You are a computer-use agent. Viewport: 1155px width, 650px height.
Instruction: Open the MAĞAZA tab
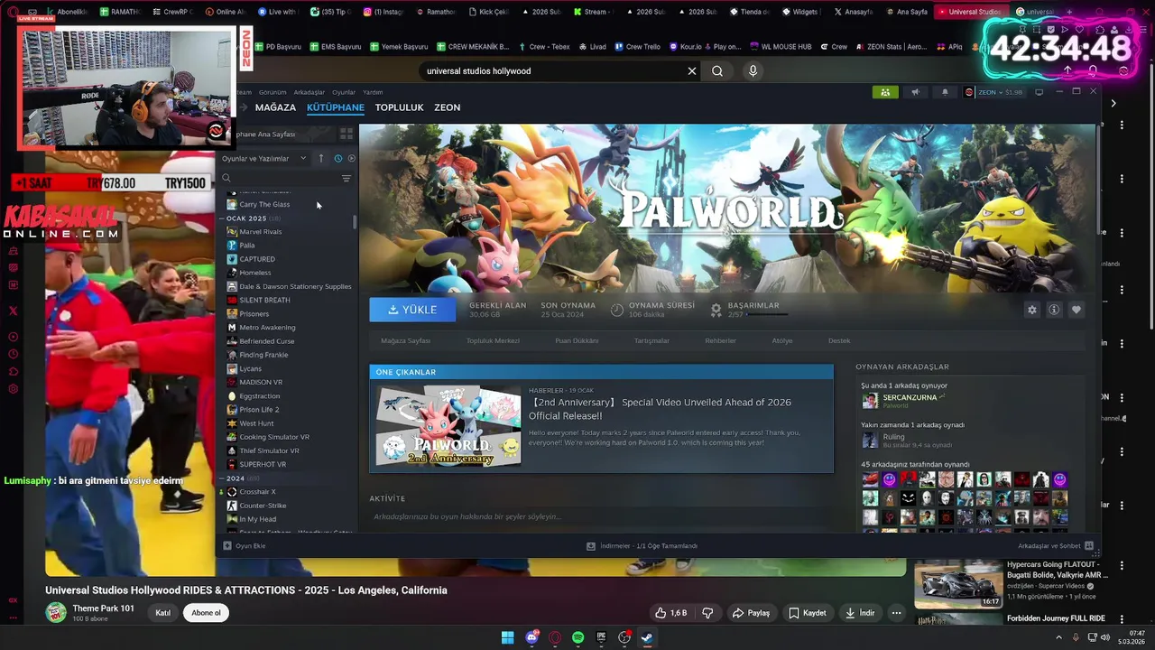275,107
